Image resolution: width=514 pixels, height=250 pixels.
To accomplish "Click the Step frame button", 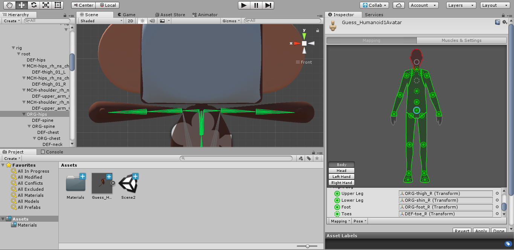I will 268,5.
